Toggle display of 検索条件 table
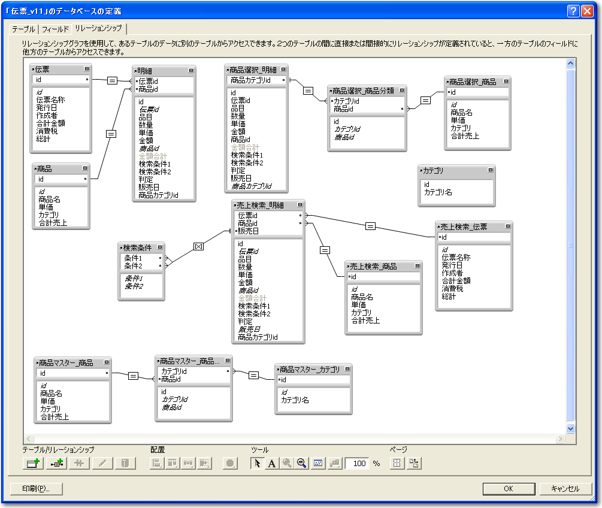 pyautogui.click(x=159, y=247)
